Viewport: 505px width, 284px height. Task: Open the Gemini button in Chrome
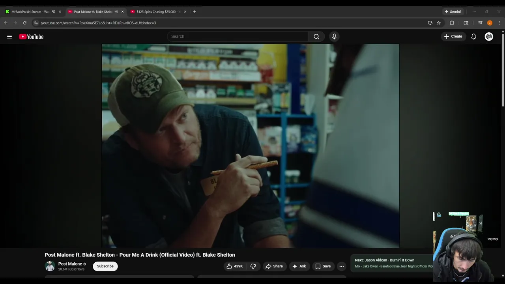click(453, 12)
